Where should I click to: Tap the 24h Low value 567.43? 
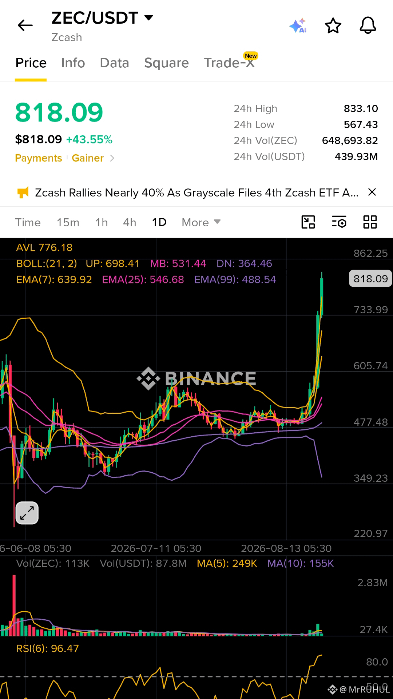click(x=361, y=124)
